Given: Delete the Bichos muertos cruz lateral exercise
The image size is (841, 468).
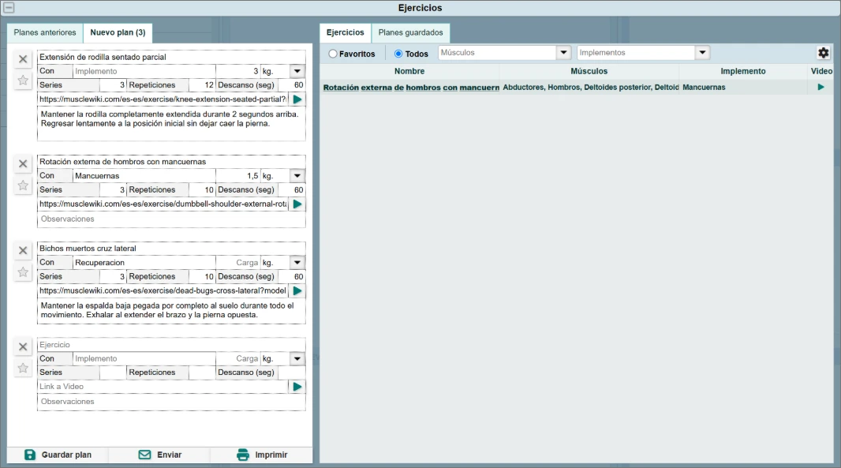Looking at the screenshot, I should coord(23,251).
